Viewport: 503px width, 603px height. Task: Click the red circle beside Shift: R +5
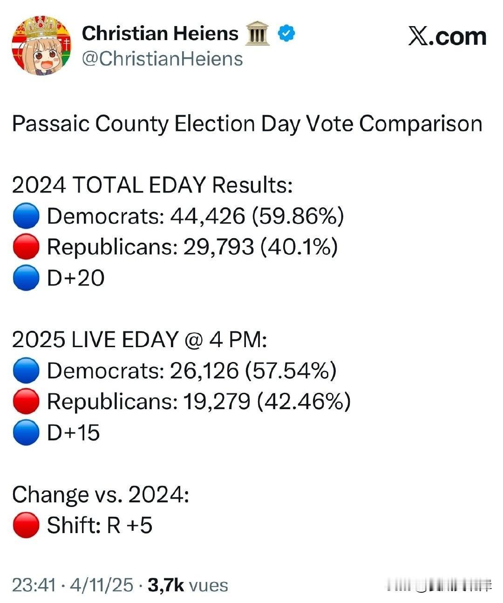pos(26,525)
